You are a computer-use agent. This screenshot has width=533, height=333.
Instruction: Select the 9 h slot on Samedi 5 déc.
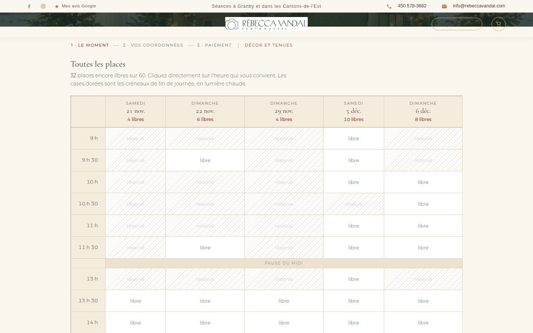click(x=353, y=138)
